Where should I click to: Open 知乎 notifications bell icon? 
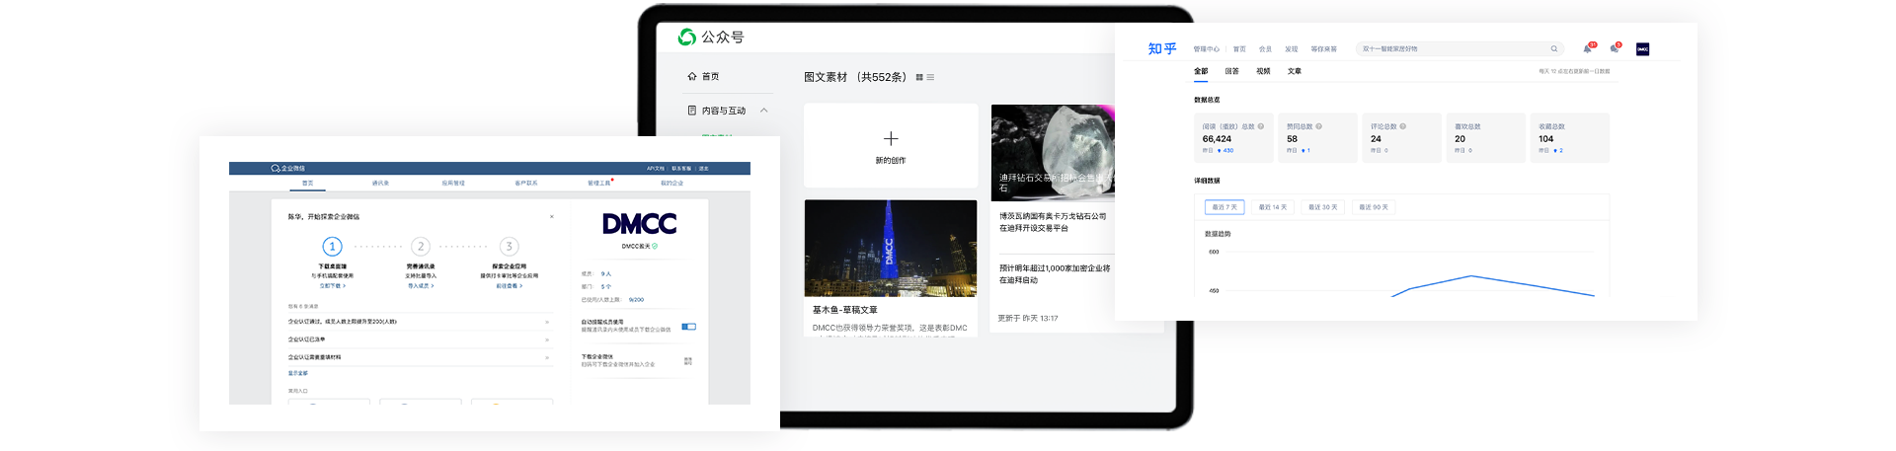(1588, 48)
